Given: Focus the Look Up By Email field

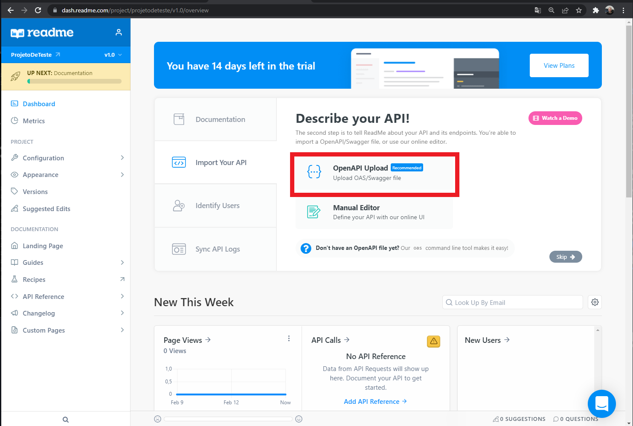Looking at the screenshot, I should (512, 302).
